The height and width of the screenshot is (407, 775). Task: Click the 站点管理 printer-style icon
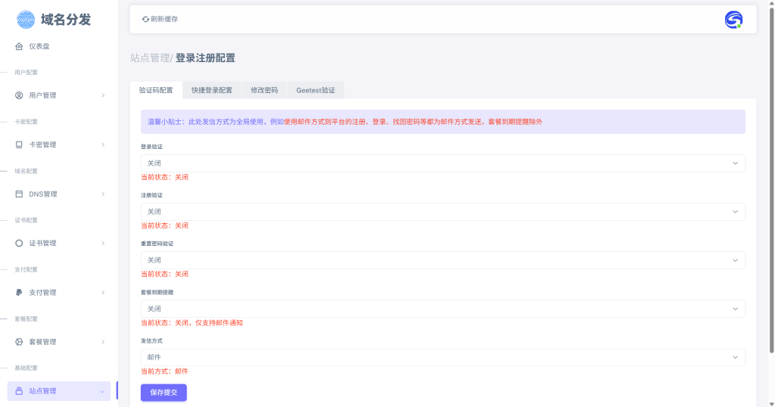tap(19, 391)
